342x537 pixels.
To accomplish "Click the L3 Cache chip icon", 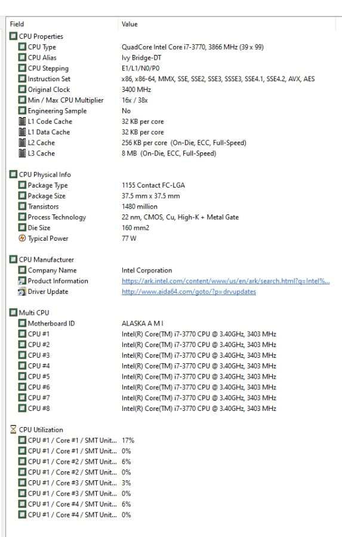I will coord(22,153).
